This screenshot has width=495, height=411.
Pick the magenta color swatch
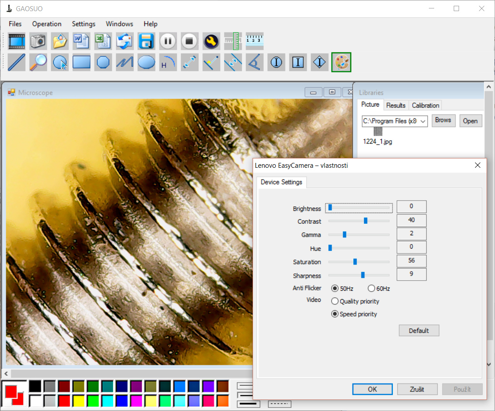[x=136, y=401]
